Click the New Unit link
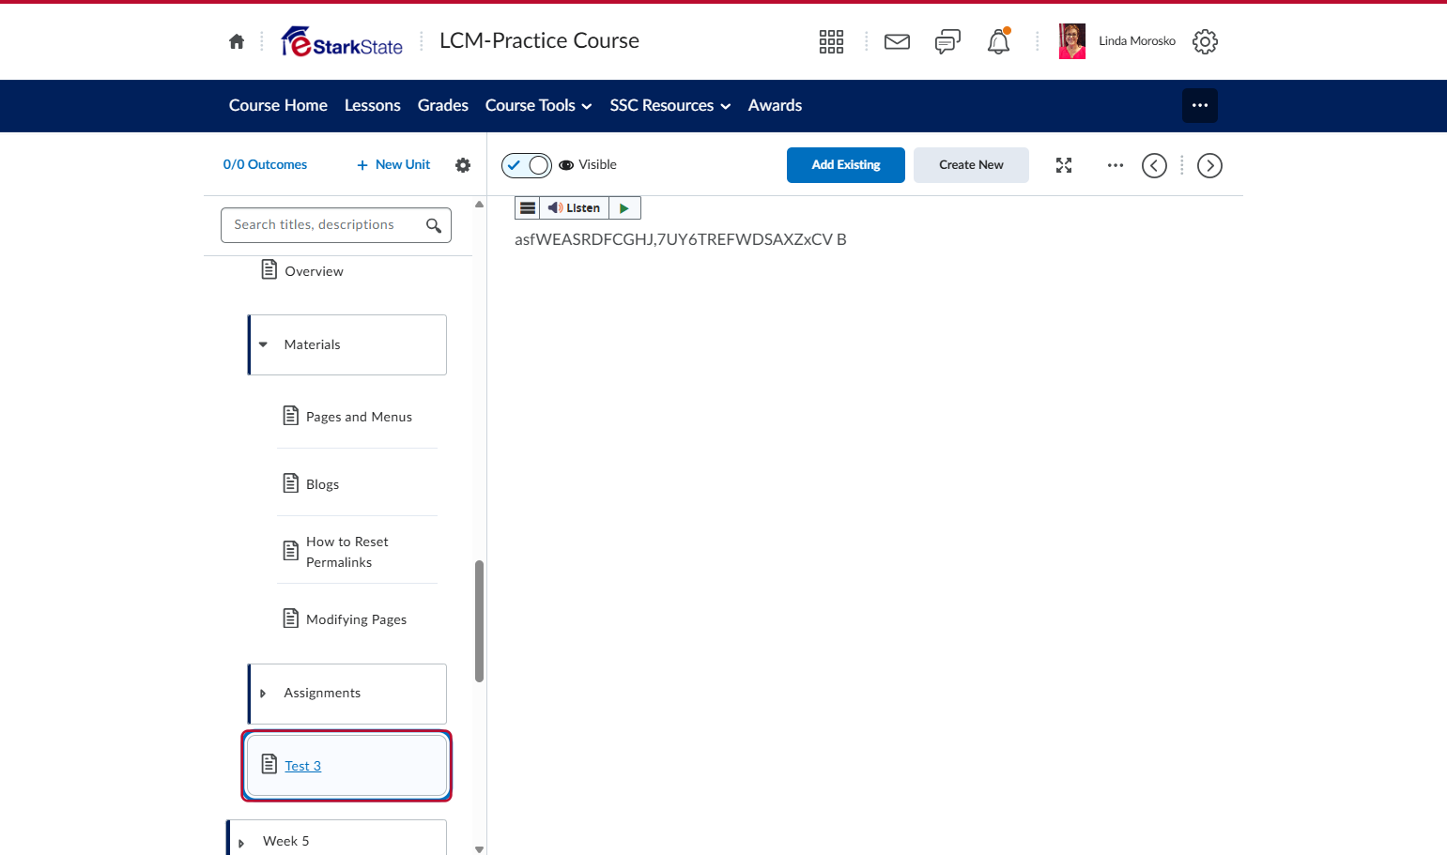The height and width of the screenshot is (855, 1447). point(393,164)
